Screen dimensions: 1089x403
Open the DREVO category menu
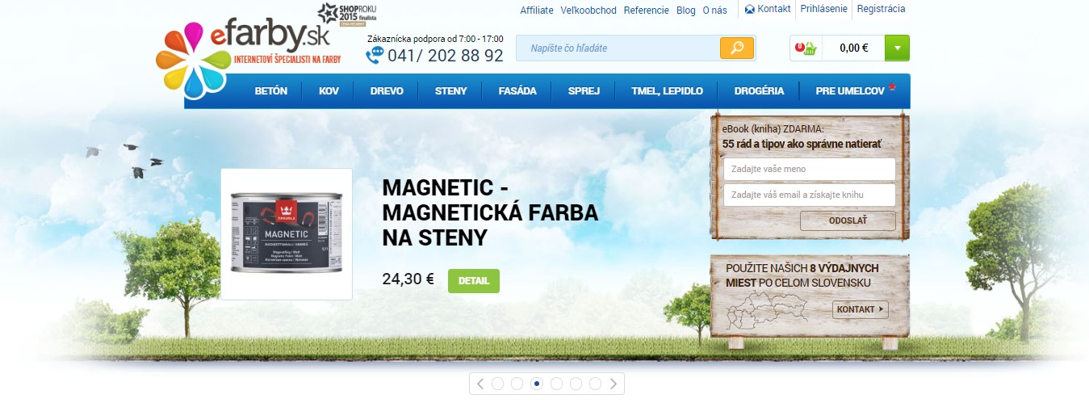387,91
